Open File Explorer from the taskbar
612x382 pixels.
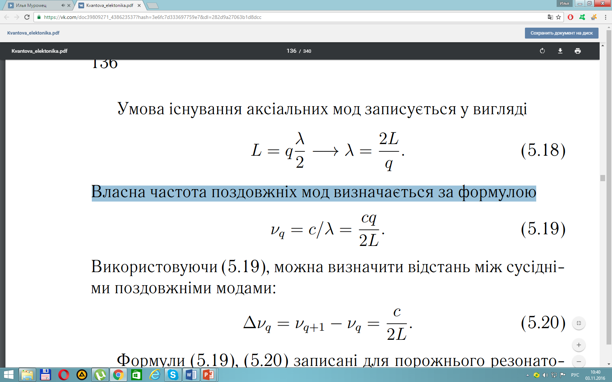pyautogui.click(x=27, y=375)
